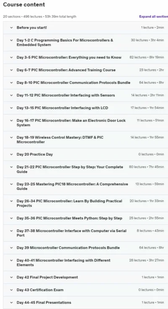Expand Day 37-38 Interface via Serial Port chevron
168x309 pixels.
(x=11, y=231)
